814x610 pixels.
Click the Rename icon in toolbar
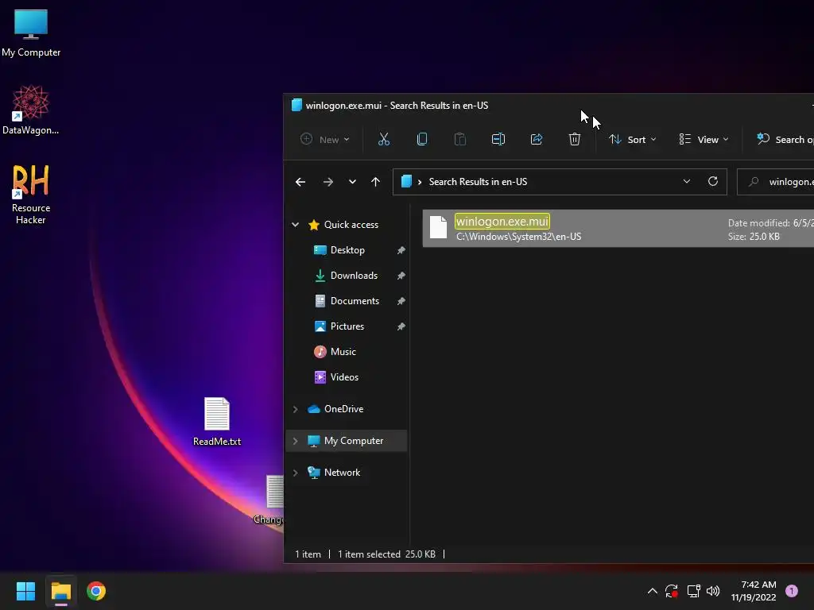[x=498, y=139]
